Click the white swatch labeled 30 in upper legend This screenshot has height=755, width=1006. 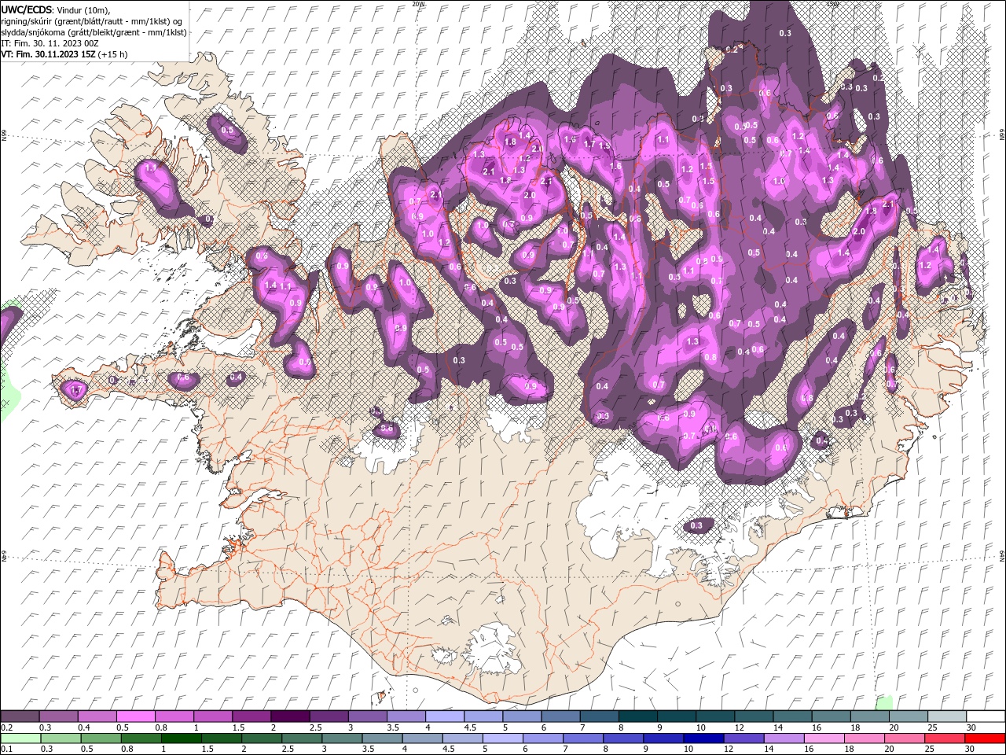coord(986,716)
